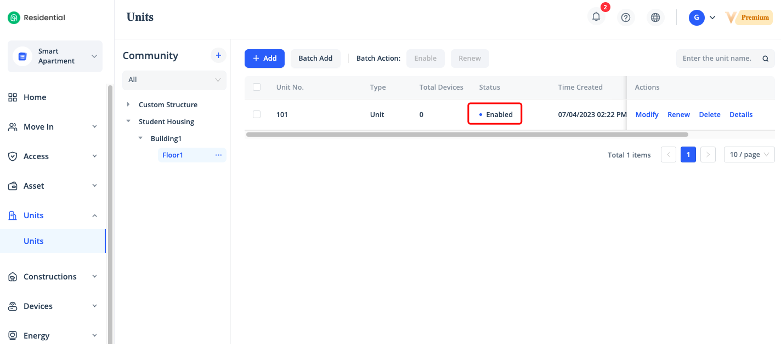
Task: Click the horizontal table scrollbar
Action: [x=466, y=134]
